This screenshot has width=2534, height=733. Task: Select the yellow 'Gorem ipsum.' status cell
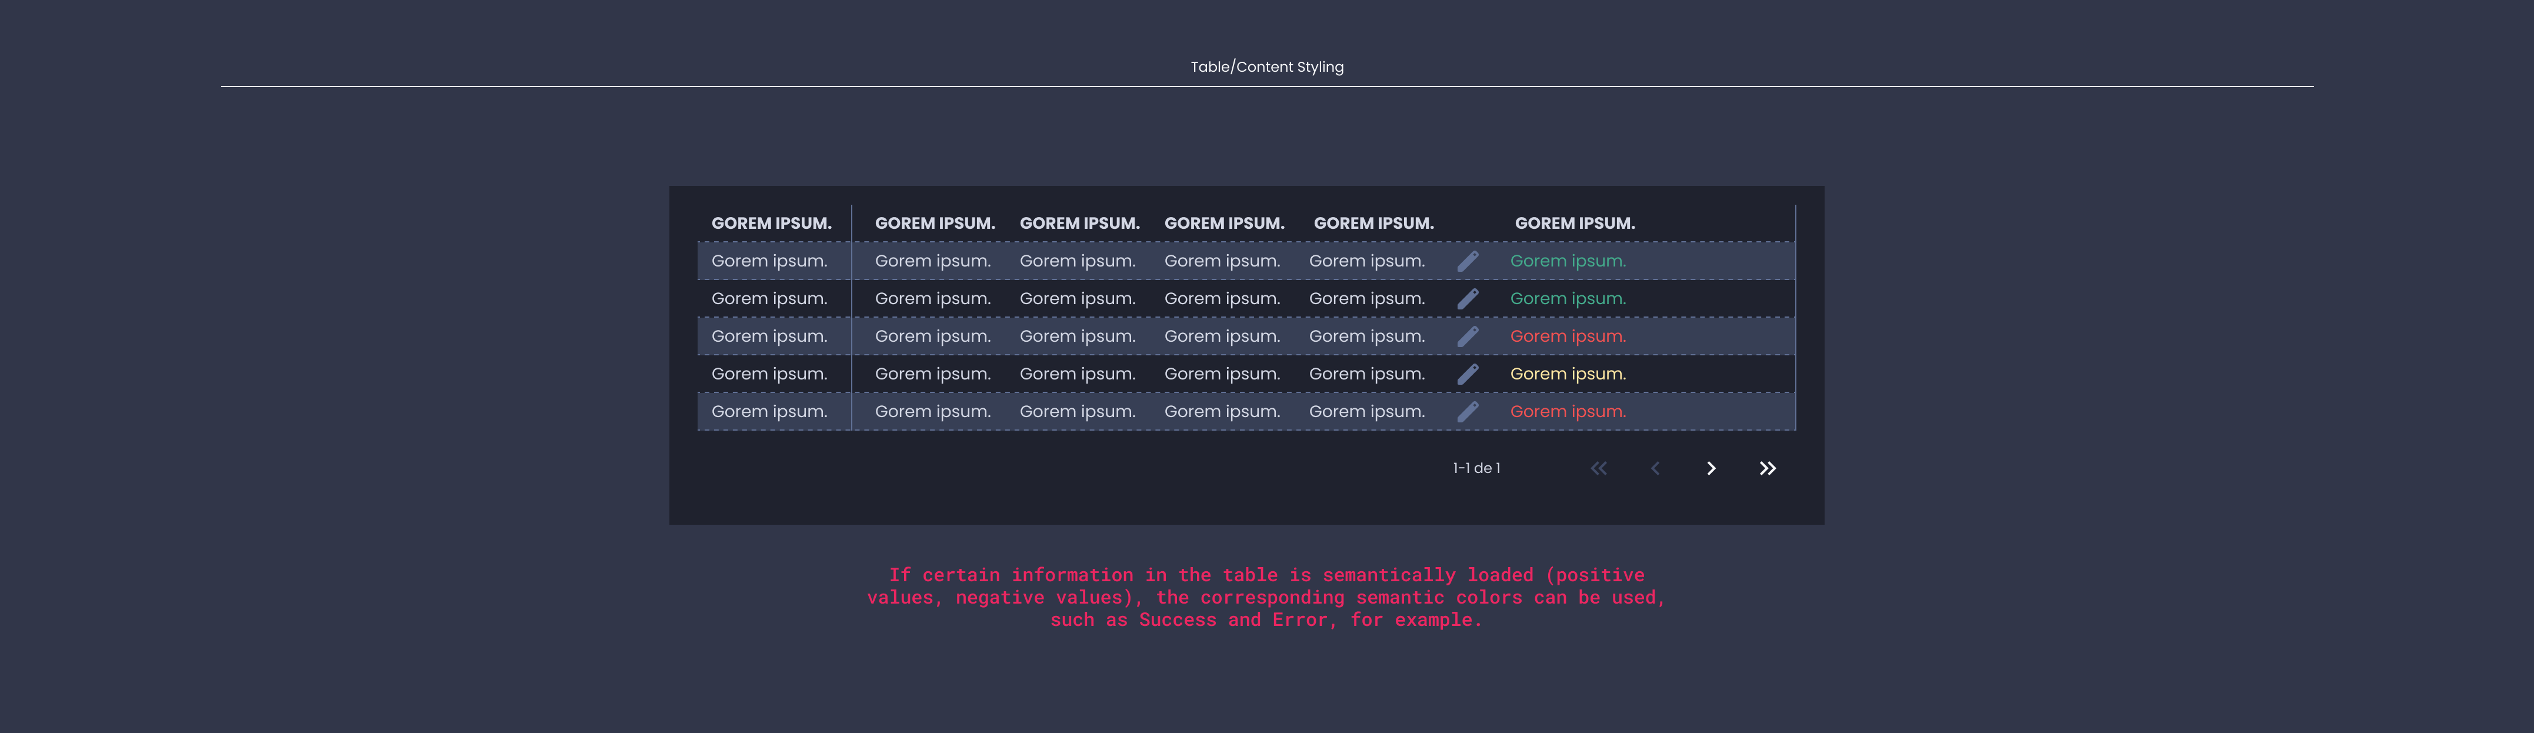1568,374
